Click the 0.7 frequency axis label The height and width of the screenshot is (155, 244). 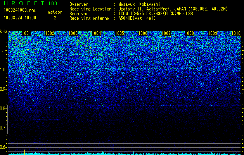pyautogui.click(x=3, y=128)
